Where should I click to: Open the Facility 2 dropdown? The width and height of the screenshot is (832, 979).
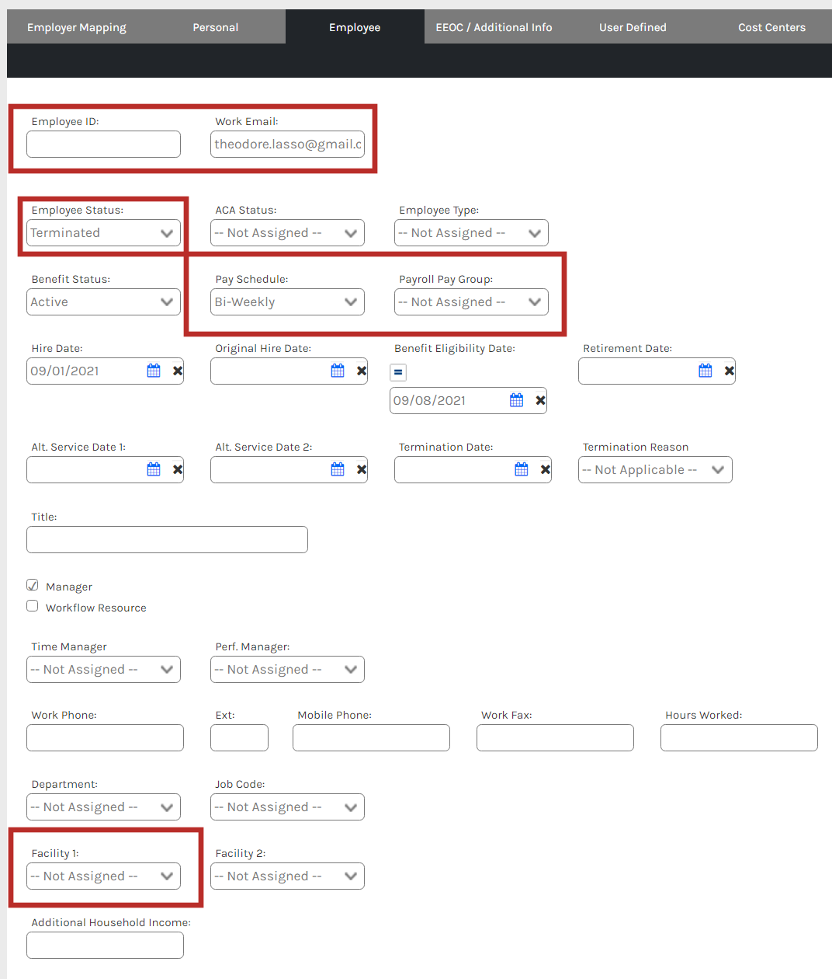pos(287,876)
